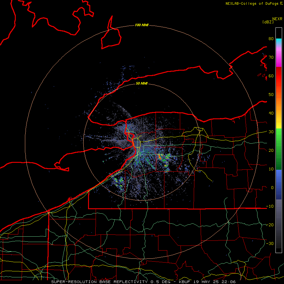
Task: Click the 0 value on the dBZ scale
Action: click(x=272, y=188)
